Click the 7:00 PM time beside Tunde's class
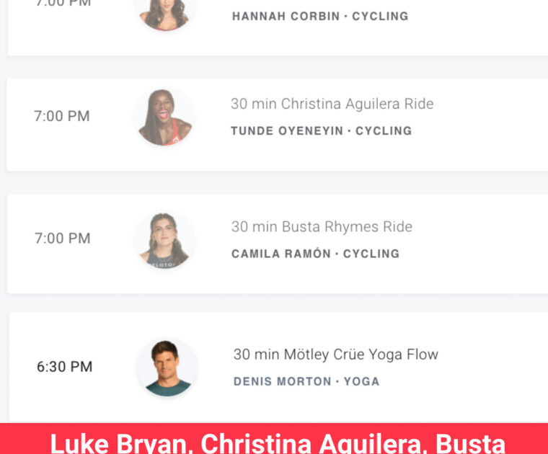The width and height of the screenshot is (548, 454). point(62,116)
